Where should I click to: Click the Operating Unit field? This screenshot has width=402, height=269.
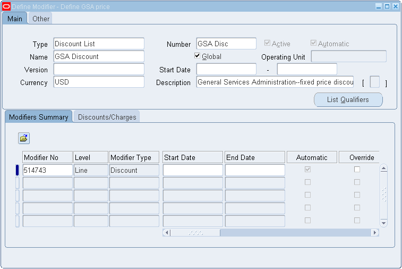(349, 56)
